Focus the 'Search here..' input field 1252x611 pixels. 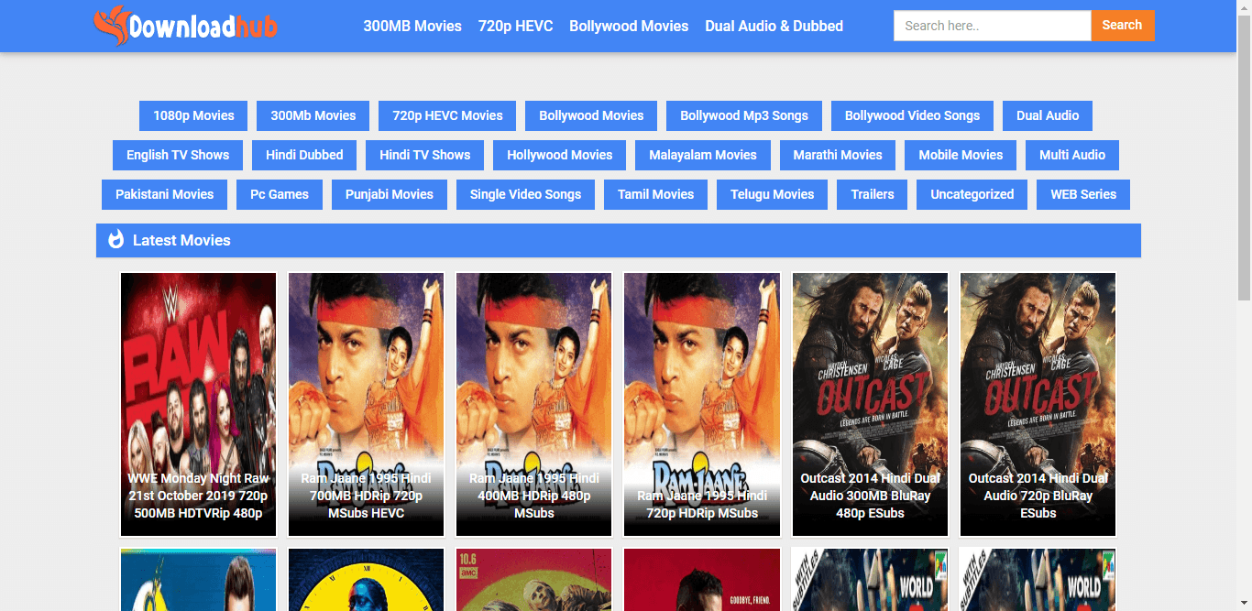992,26
